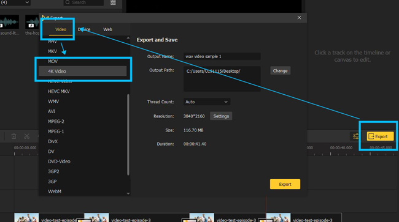Select 3GP2 format
Image resolution: width=399 pixels, height=222 pixels.
tap(53, 171)
